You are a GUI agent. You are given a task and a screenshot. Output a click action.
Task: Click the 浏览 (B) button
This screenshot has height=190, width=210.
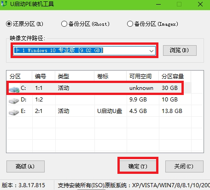point(180,50)
